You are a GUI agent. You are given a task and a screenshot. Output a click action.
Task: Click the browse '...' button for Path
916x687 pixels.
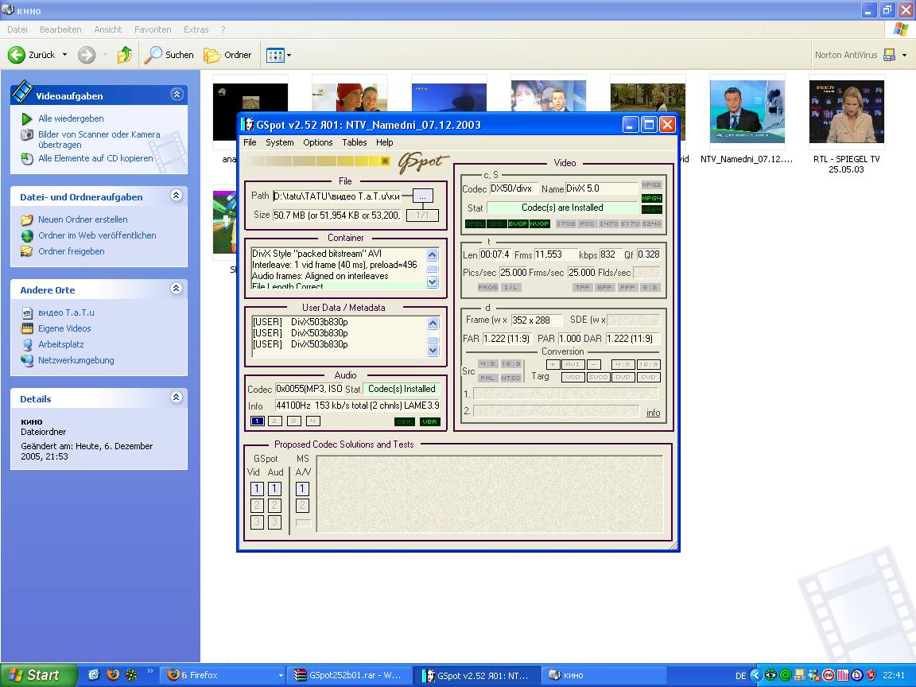pyautogui.click(x=422, y=196)
